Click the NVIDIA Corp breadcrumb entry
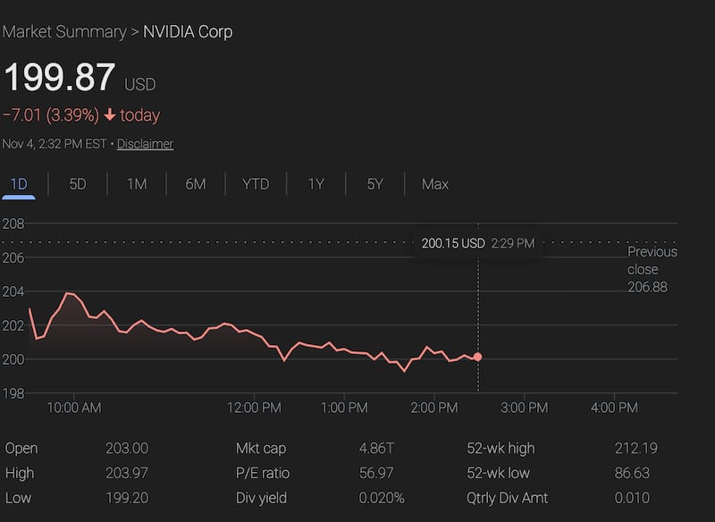This screenshot has height=522, width=715. 189,31
